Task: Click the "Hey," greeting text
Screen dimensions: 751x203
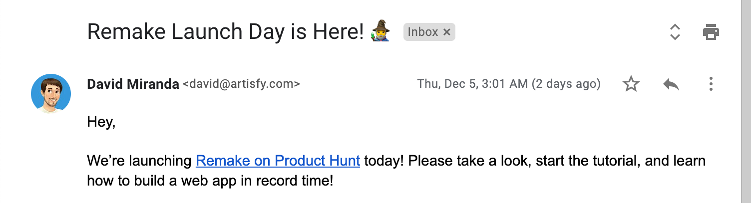Action: click(x=101, y=122)
